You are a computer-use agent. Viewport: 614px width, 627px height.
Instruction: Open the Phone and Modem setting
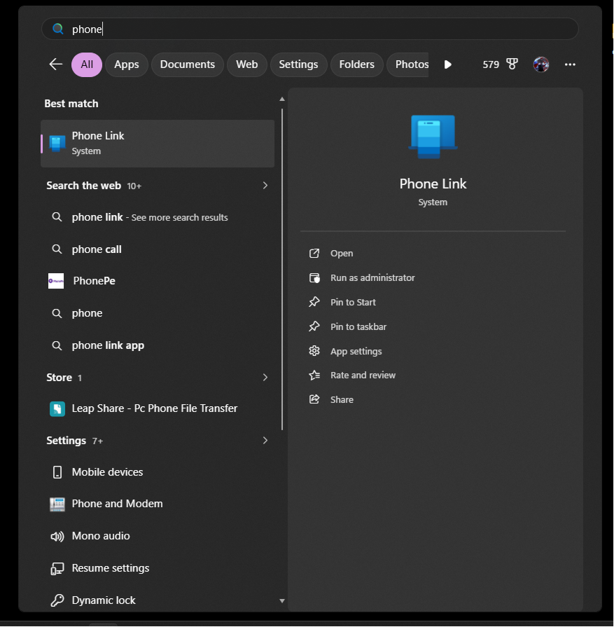pyautogui.click(x=158, y=504)
